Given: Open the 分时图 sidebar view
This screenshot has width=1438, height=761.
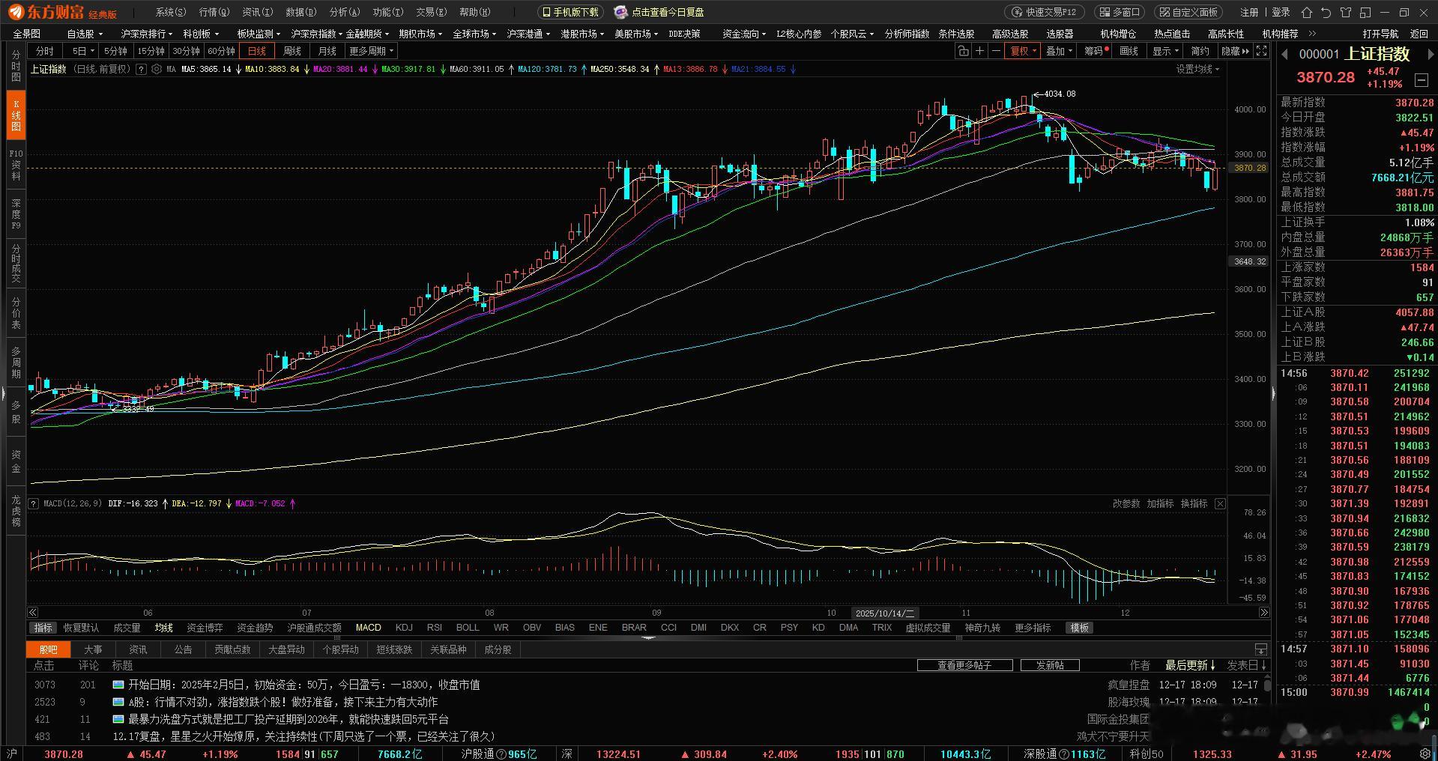Looking at the screenshot, I should [x=16, y=67].
